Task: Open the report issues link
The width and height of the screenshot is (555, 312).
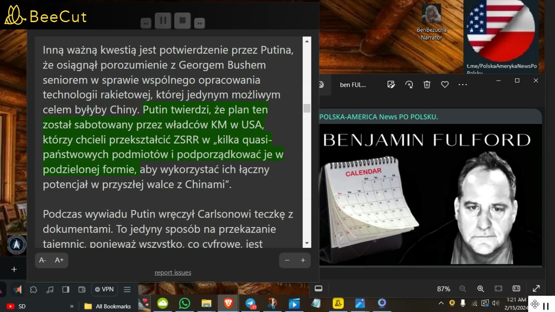Action: (173, 273)
